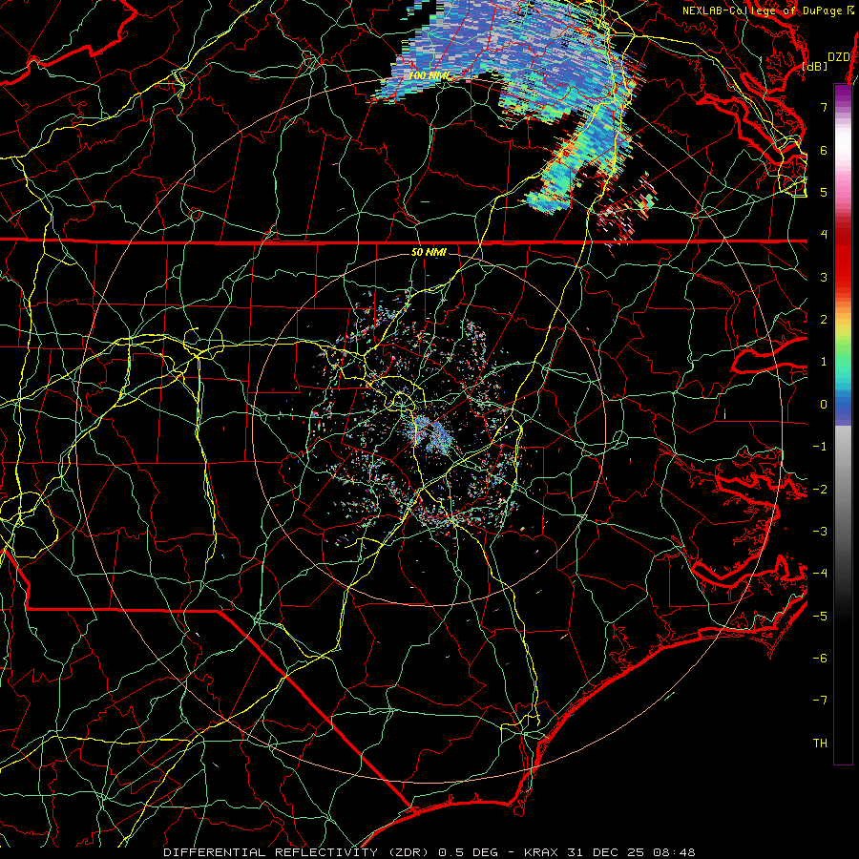Image resolution: width=859 pixels, height=859 pixels.
Task: Click the -7 value on the dB scale
Action: 820,701
